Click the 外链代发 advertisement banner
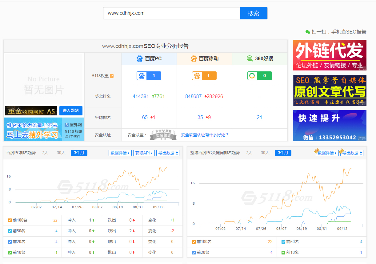 pyautogui.click(x=330, y=55)
